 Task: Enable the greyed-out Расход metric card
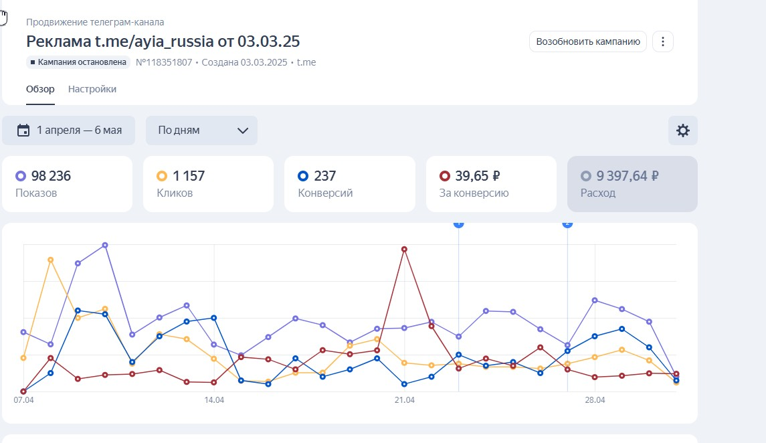(632, 184)
